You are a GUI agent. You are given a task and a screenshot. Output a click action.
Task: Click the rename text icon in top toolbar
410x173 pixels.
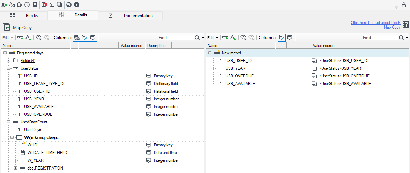click(x=12, y=5)
